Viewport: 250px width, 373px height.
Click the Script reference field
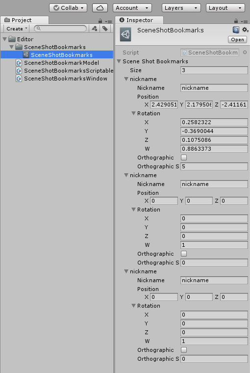[x=210, y=53]
